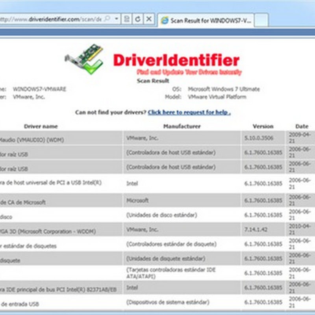315x315 pixels.
Task: Click the browser address bar URL
Action: pos(51,19)
